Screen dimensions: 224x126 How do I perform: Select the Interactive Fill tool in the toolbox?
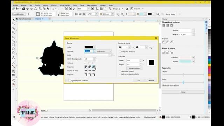tap(13, 84)
